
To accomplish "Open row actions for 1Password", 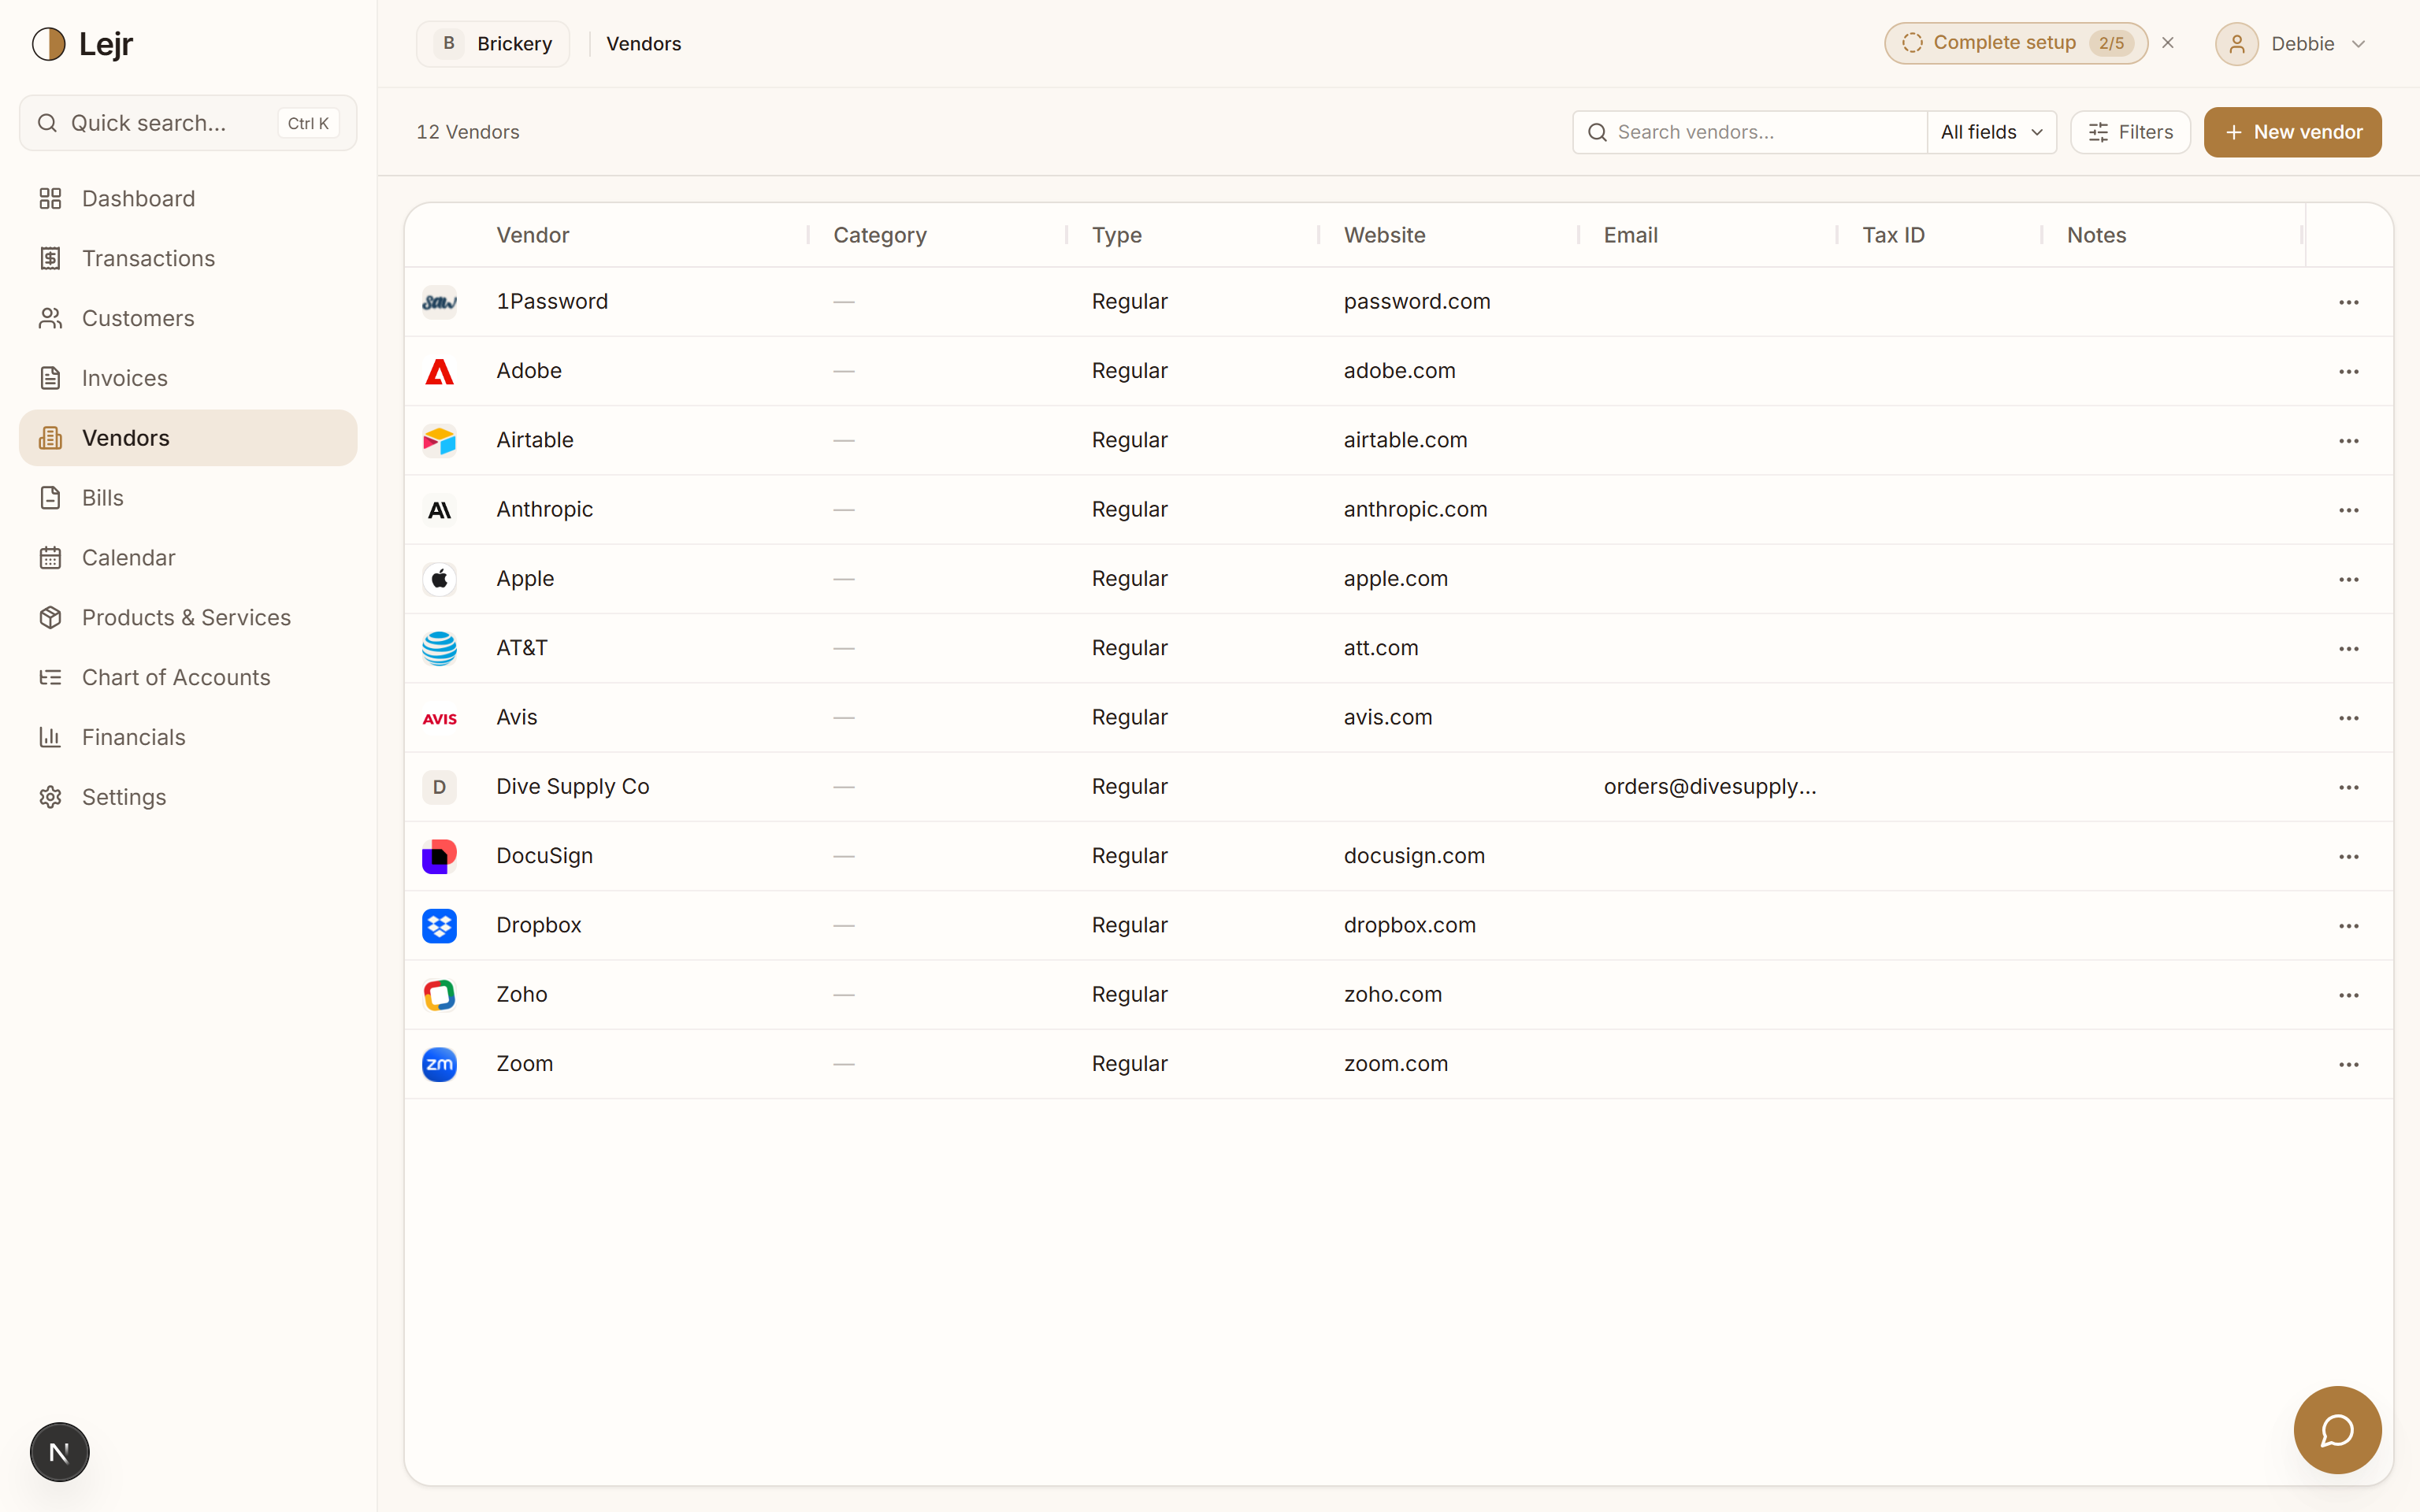I will [x=2348, y=302].
